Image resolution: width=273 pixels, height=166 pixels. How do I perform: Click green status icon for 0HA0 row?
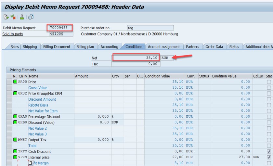[x=15, y=116]
